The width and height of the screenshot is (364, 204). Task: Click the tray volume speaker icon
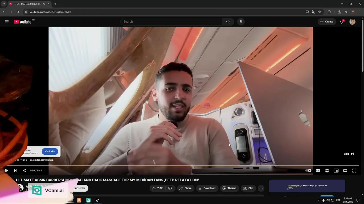point(328,200)
